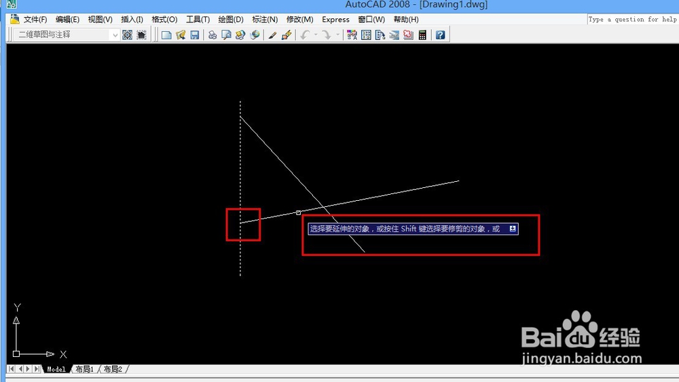
Task: Click the Open file icon
Action: tap(181, 35)
